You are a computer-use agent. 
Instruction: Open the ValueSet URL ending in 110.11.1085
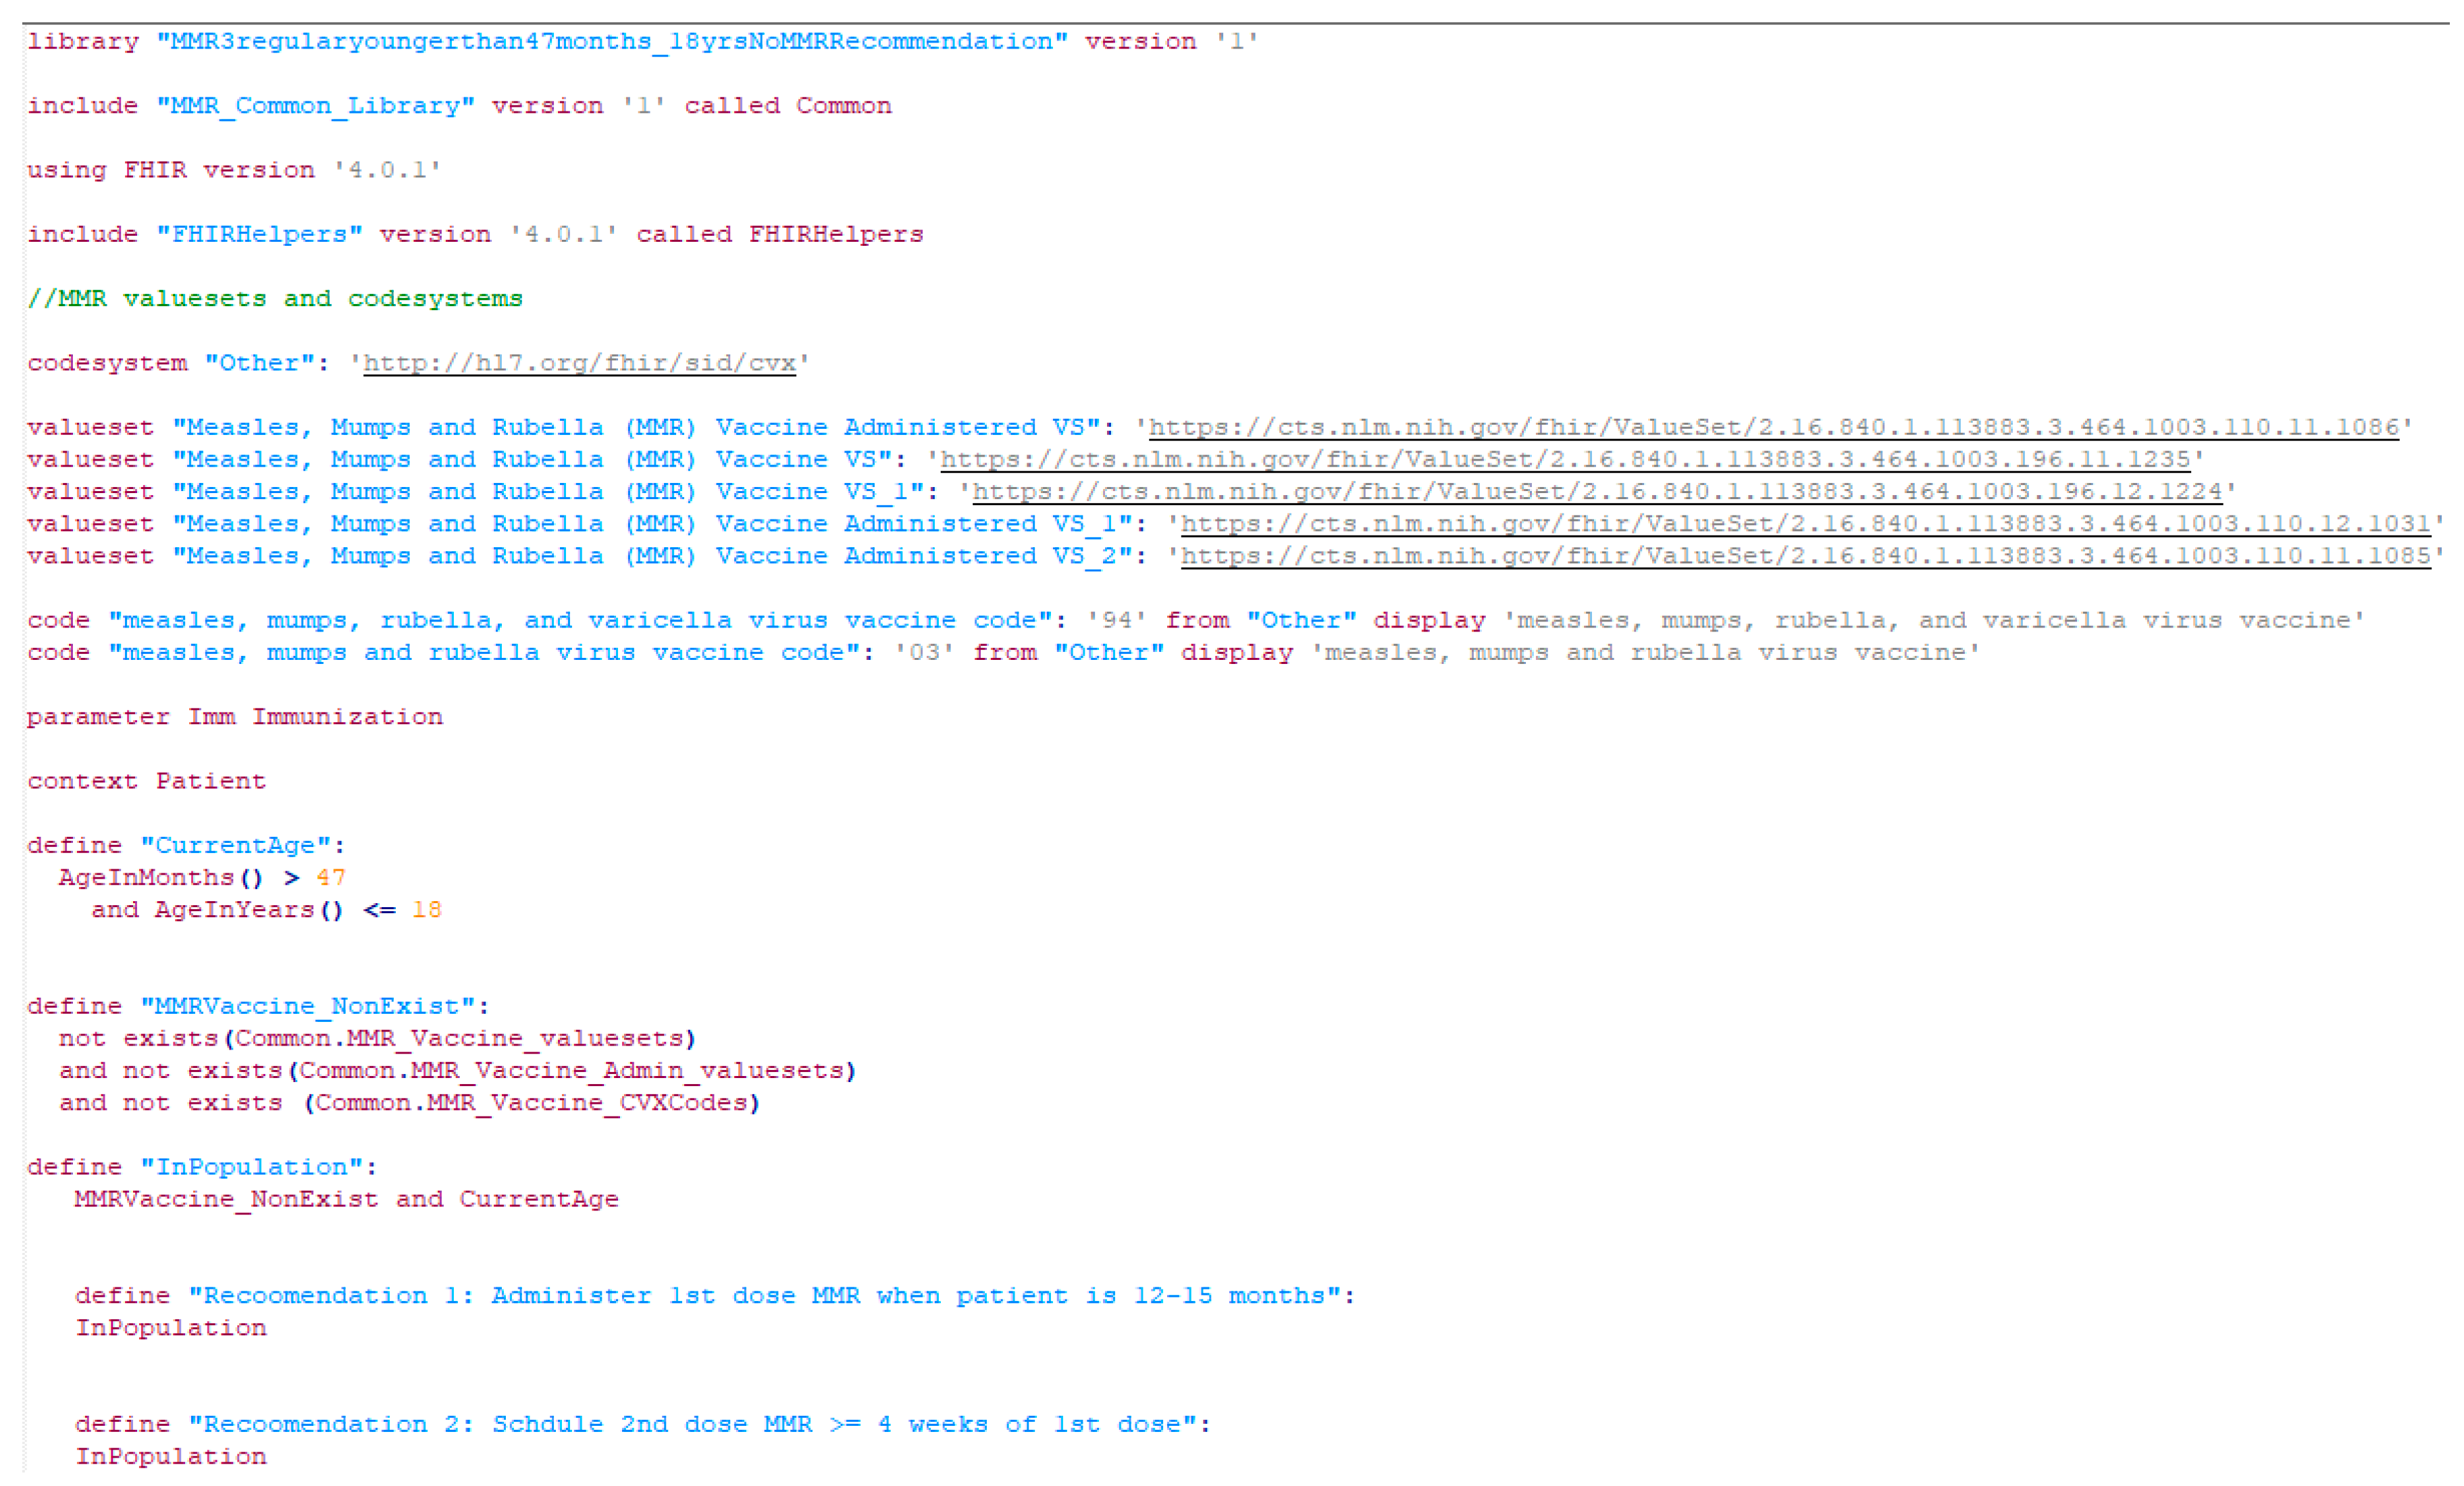(x=1805, y=555)
